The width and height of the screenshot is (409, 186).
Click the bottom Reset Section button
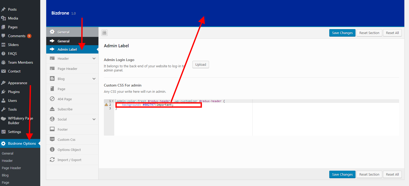point(369,174)
